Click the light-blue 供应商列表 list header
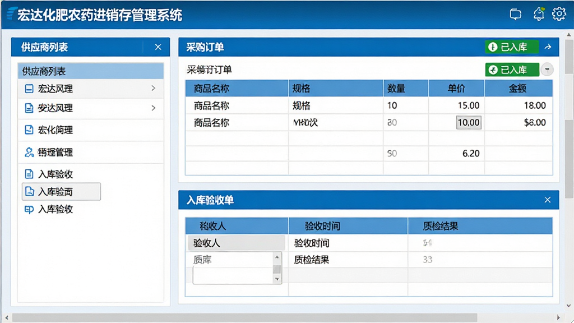This screenshot has height=323, width=574. pyautogui.click(x=90, y=71)
